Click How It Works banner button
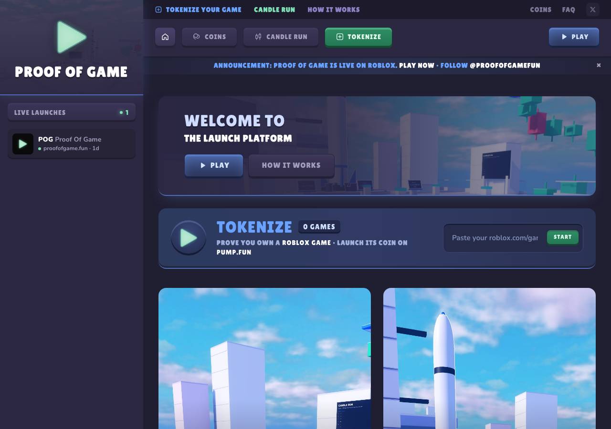The height and width of the screenshot is (429, 611). coord(291,165)
